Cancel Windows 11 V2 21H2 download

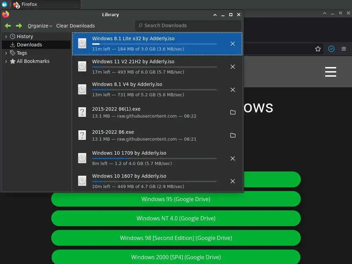233,67
